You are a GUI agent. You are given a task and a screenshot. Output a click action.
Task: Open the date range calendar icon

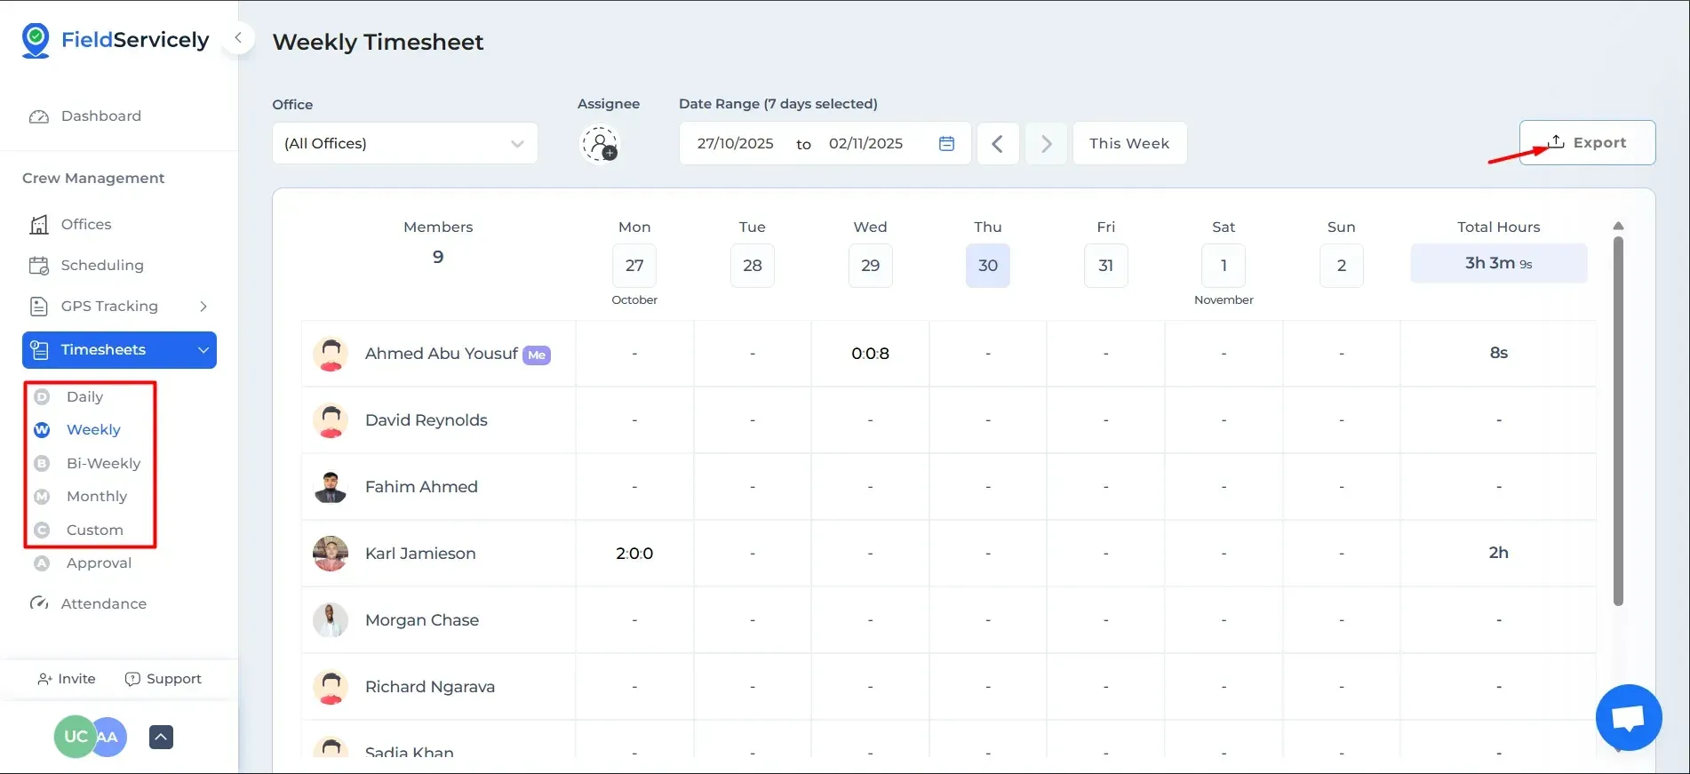point(946,144)
